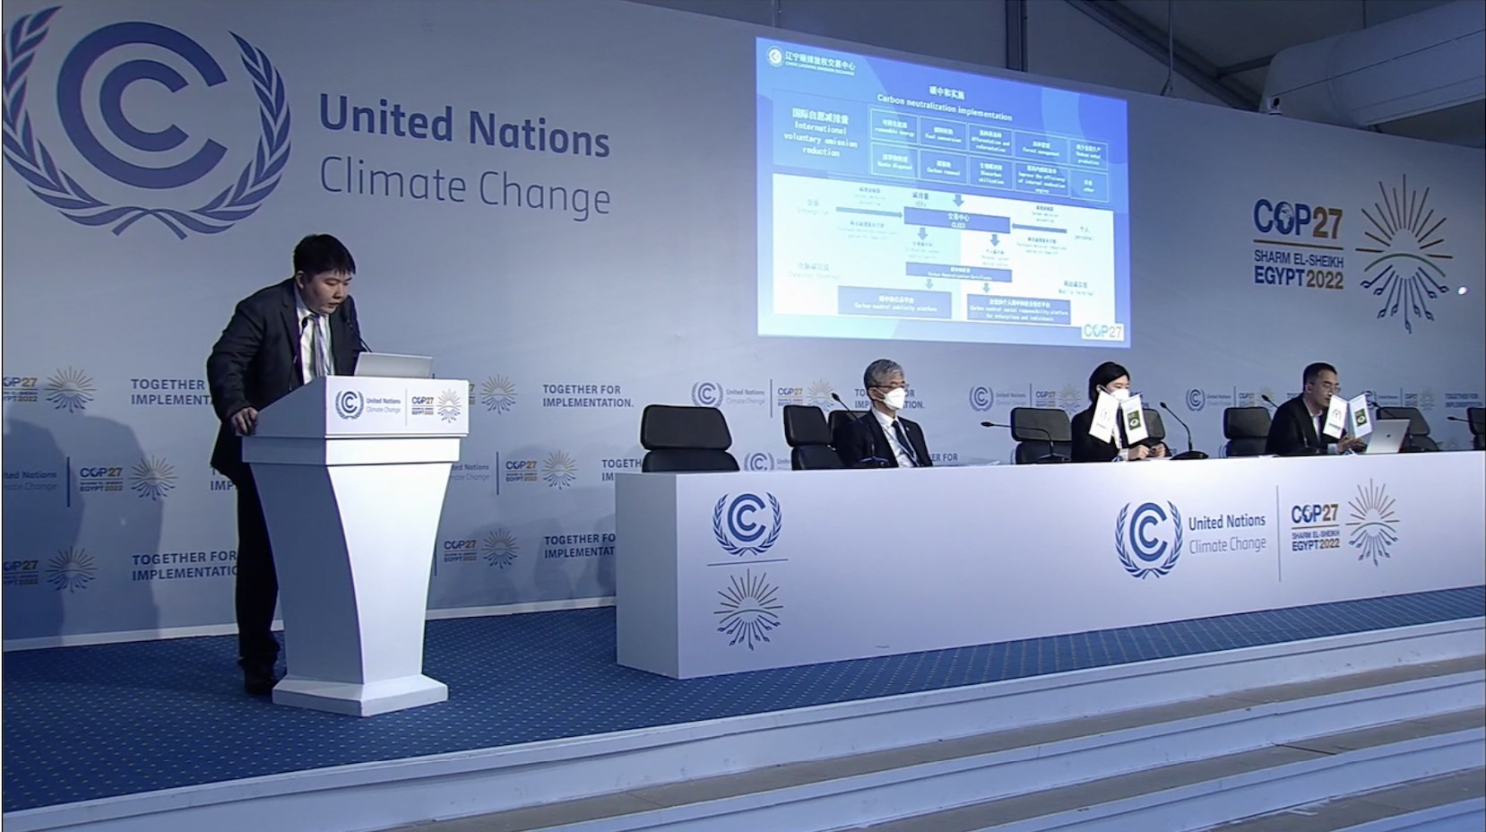Click 'Together for Implementation' text right of the podium
The height and width of the screenshot is (832, 1486).
point(587,396)
